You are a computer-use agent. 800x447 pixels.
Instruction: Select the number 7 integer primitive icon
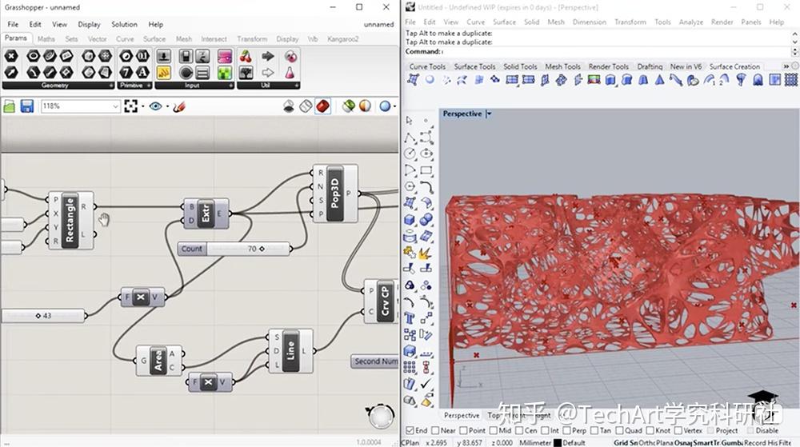tap(126, 73)
